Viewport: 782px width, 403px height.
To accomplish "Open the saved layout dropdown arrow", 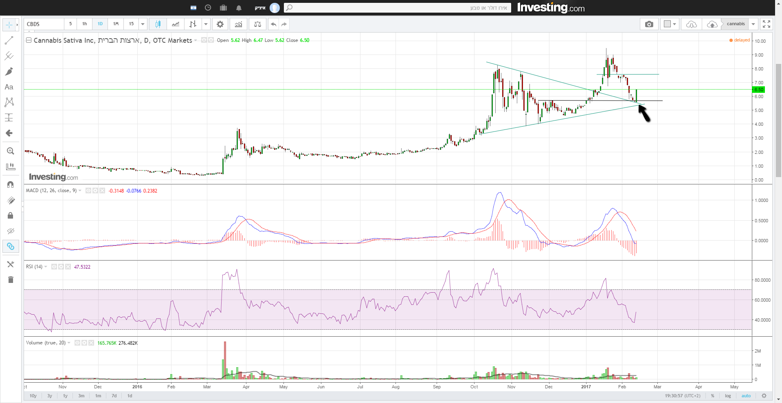I will [x=753, y=24].
